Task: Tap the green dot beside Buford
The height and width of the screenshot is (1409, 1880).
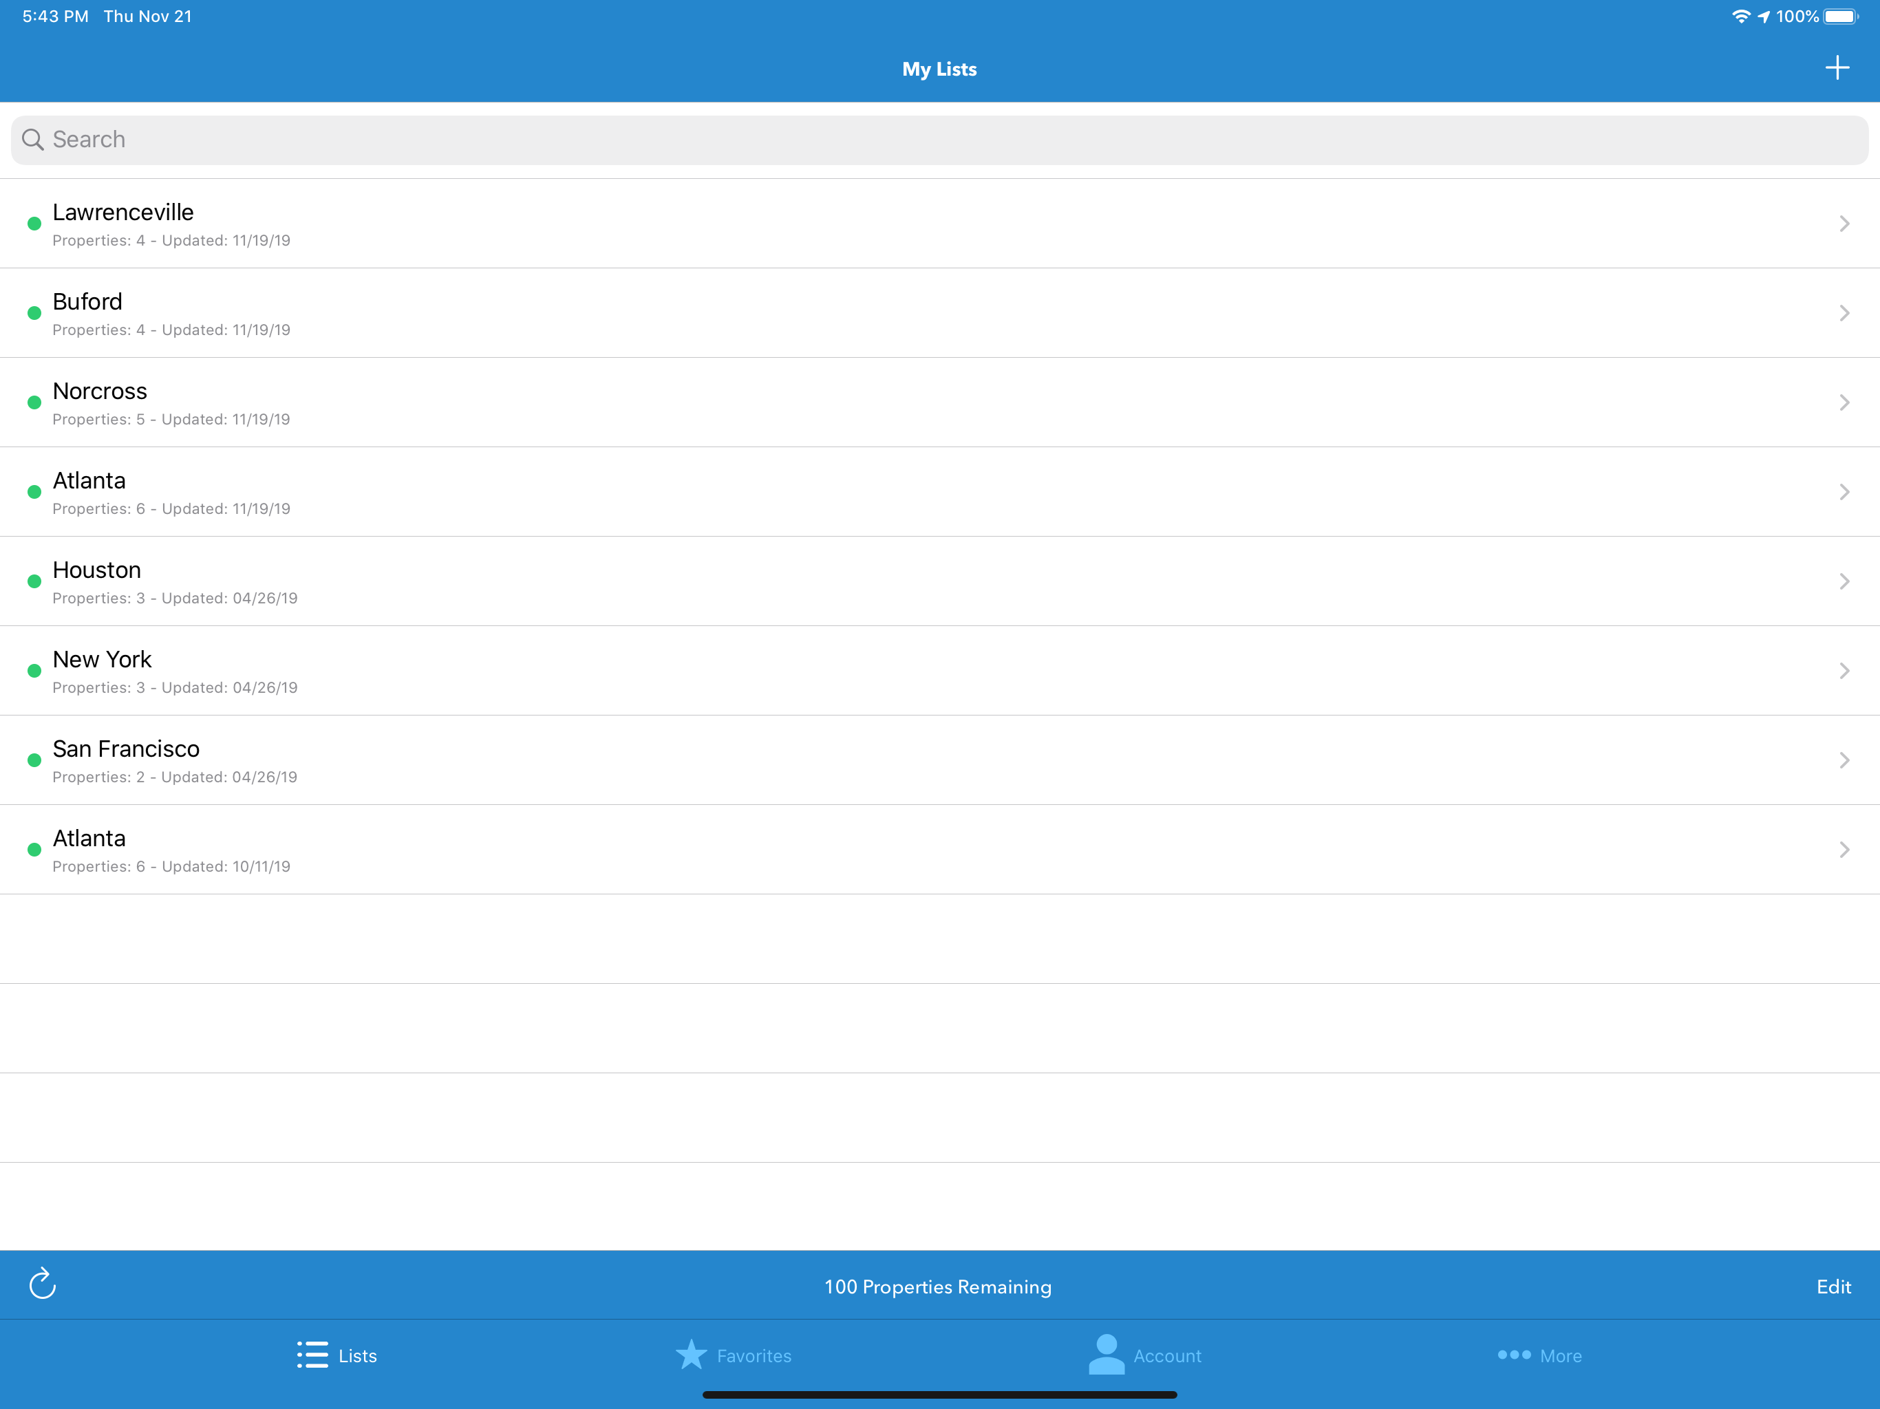Action: click(34, 313)
